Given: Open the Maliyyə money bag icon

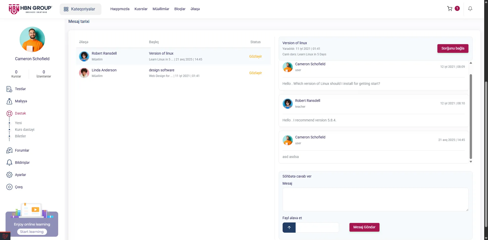Looking at the screenshot, I should click(9, 101).
